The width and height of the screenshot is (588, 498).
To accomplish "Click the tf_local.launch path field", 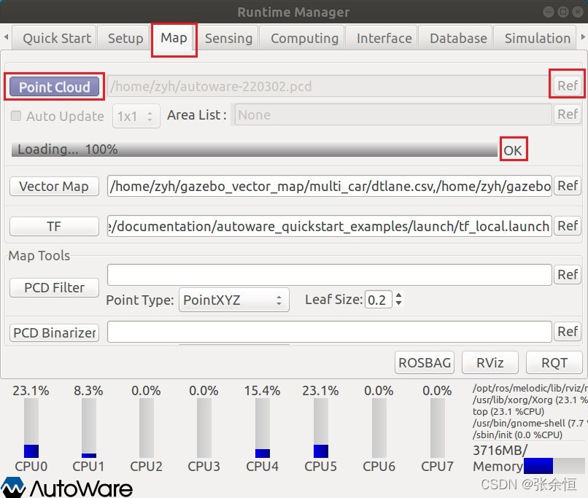I will pos(329,226).
